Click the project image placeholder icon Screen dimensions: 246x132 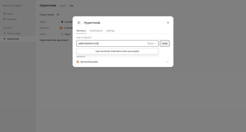[x=79, y=23]
